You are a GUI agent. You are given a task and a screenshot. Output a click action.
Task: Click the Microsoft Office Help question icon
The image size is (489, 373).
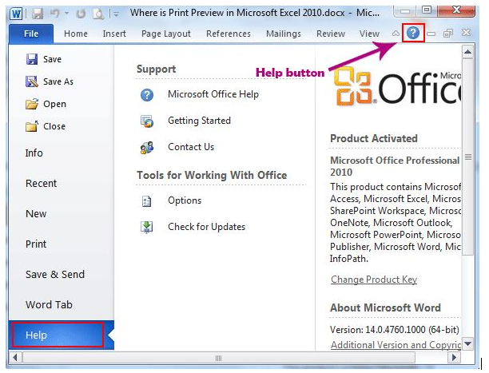tap(147, 95)
